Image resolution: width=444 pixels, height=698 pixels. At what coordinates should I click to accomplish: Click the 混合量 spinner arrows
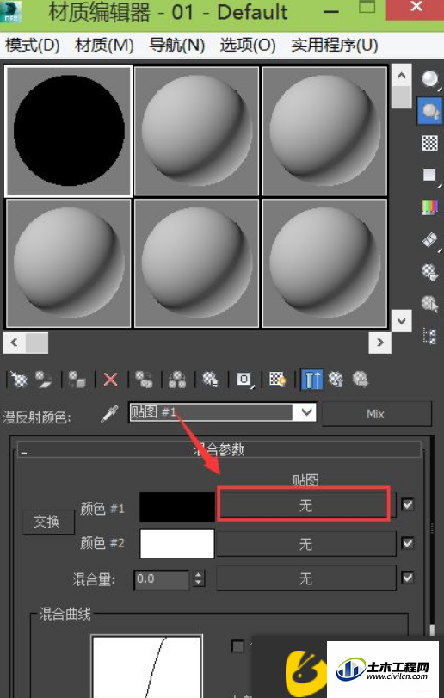click(x=199, y=578)
